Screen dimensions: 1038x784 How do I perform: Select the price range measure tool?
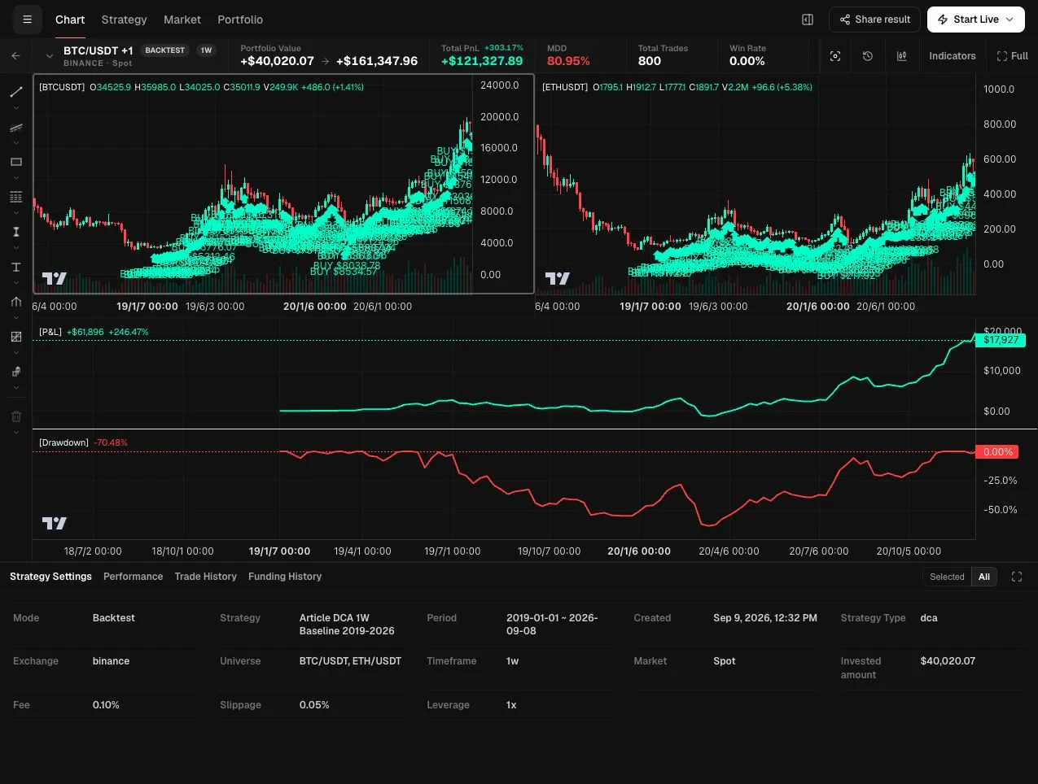coord(15,232)
